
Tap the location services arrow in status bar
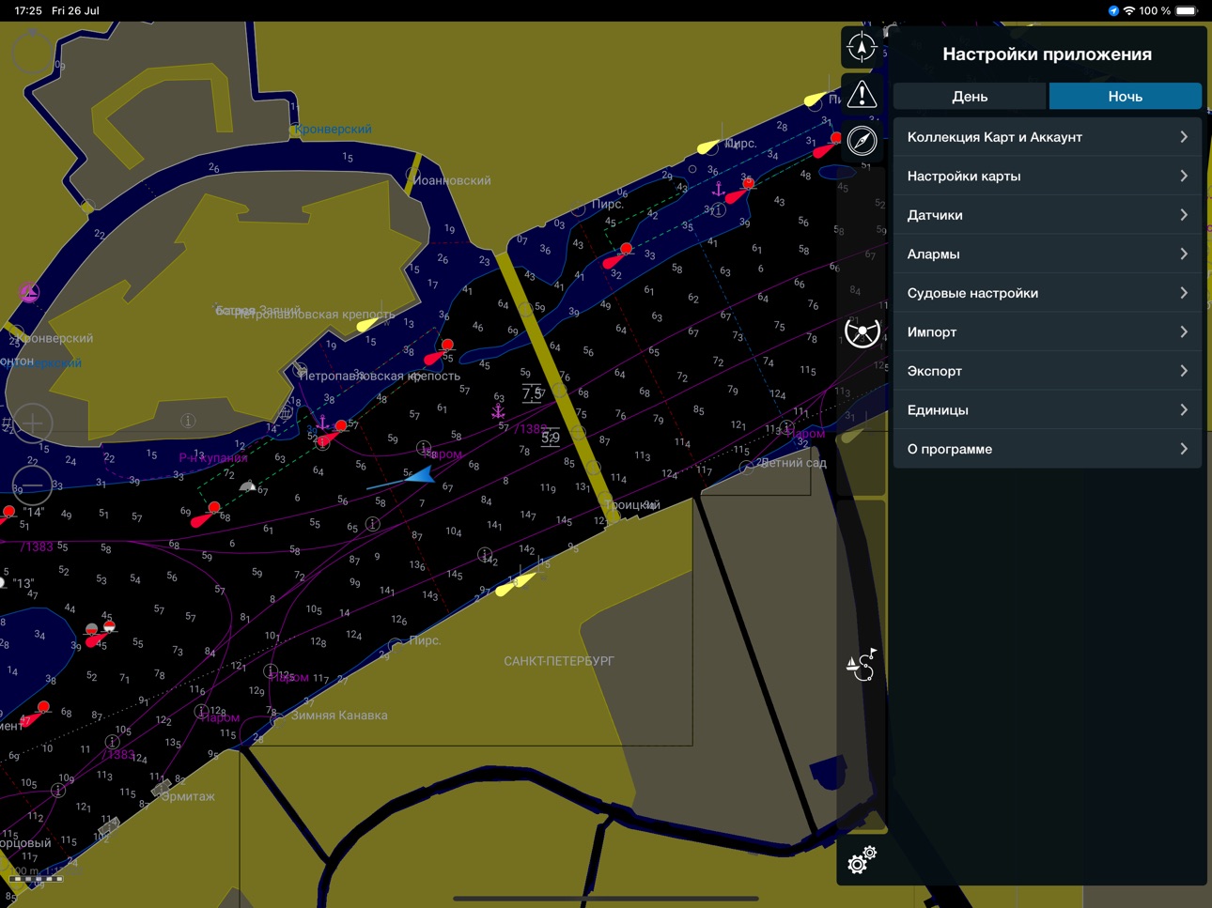coord(1113,10)
